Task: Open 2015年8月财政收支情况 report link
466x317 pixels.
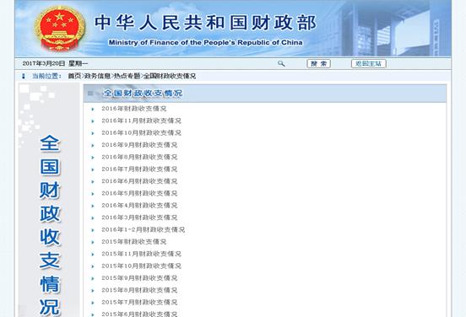Action: [x=139, y=290]
